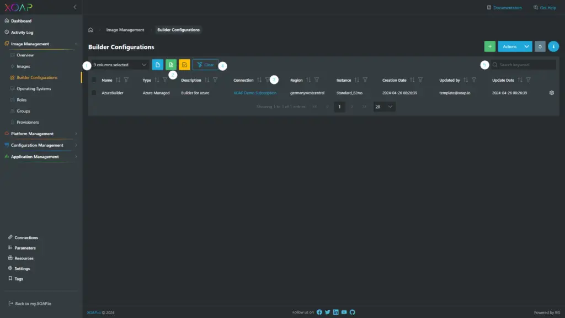Sort by Creation Date column
The image size is (565, 318).
pyautogui.click(x=412, y=80)
